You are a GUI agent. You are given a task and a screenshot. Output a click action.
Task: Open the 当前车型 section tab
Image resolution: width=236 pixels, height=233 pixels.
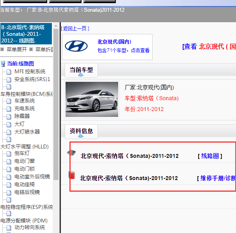click(x=81, y=71)
